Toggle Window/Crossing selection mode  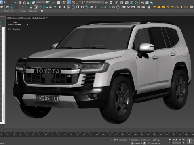[14, 2]
